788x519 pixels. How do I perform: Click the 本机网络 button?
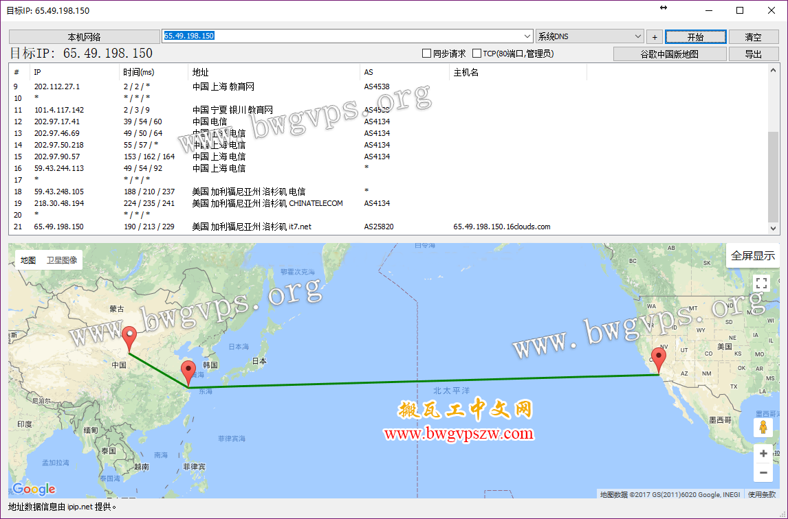coord(85,36)
